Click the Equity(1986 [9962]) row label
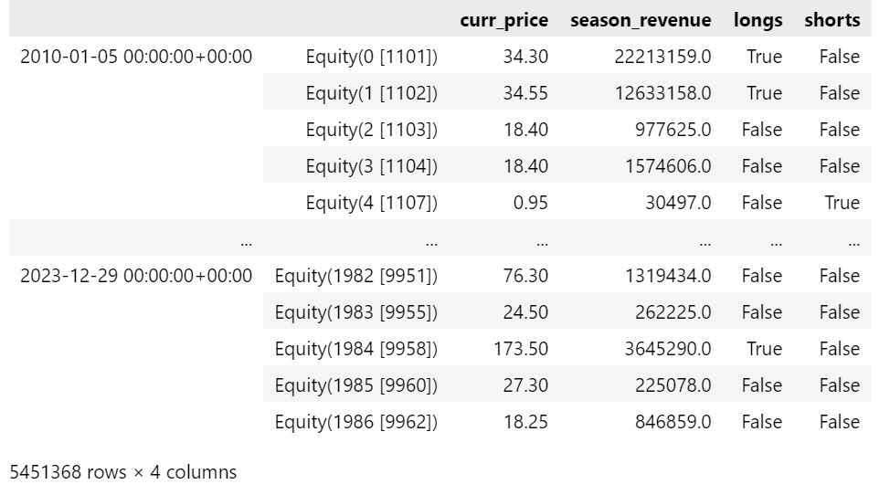Screen dimensions: 890x495 [356, 422]
